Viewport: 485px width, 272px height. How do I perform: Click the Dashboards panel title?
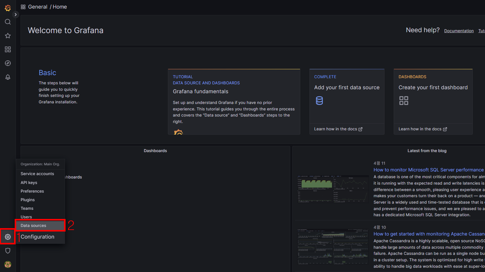pyautogui.click(x=155, y=151)
